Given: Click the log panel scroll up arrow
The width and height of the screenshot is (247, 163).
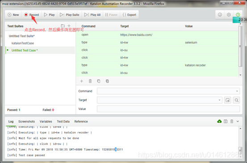Looking at the screenshot, I should (x=240, y=128).
